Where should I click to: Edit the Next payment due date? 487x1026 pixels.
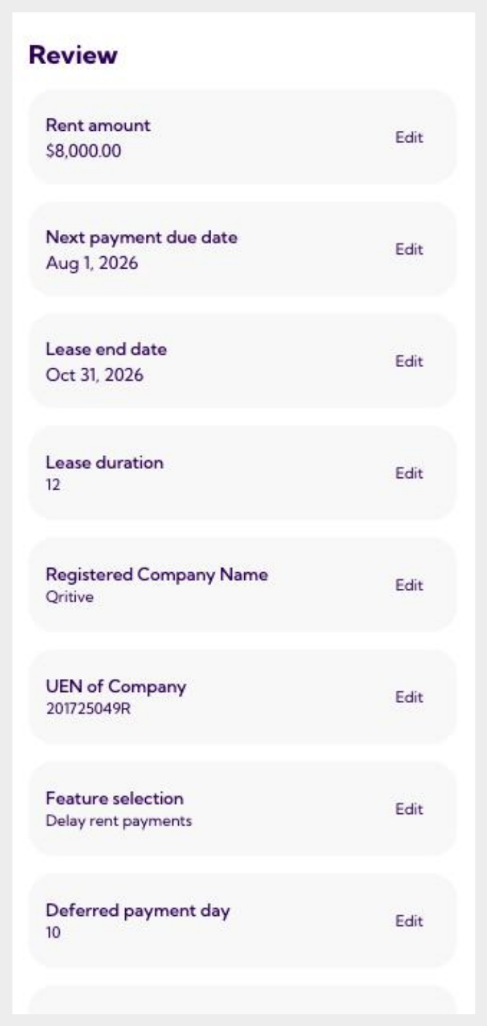(409, 249)
